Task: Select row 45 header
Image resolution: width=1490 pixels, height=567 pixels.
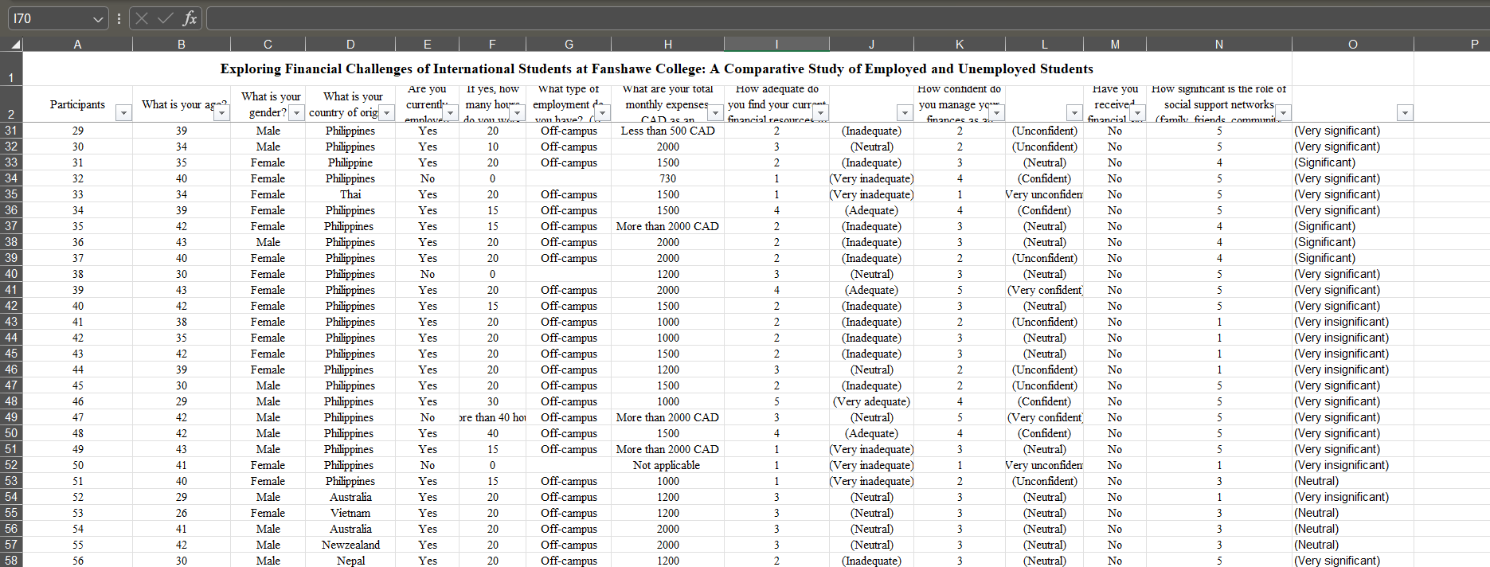Action: click(x=11, y=354)
